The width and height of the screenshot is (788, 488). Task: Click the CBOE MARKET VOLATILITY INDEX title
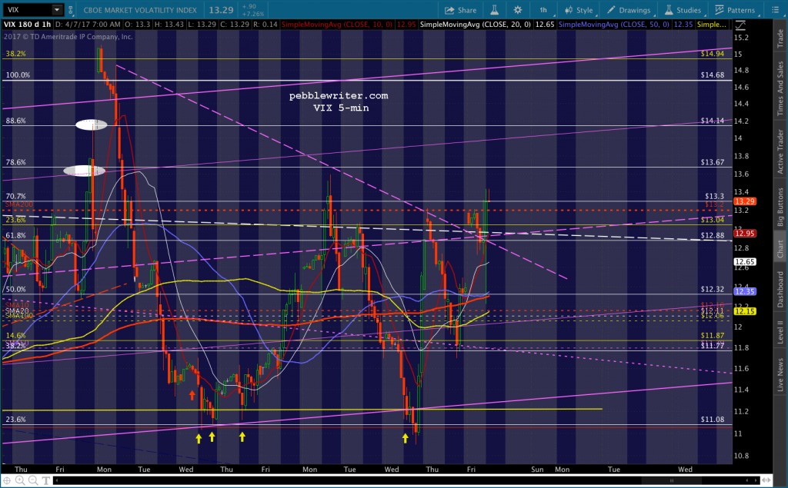tap(140, 10)
